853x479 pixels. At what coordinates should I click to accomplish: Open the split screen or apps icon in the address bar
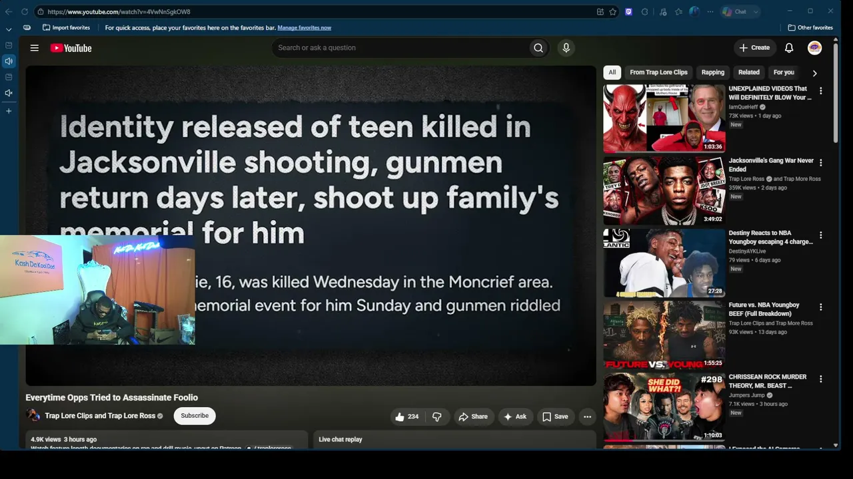(600, 12)
